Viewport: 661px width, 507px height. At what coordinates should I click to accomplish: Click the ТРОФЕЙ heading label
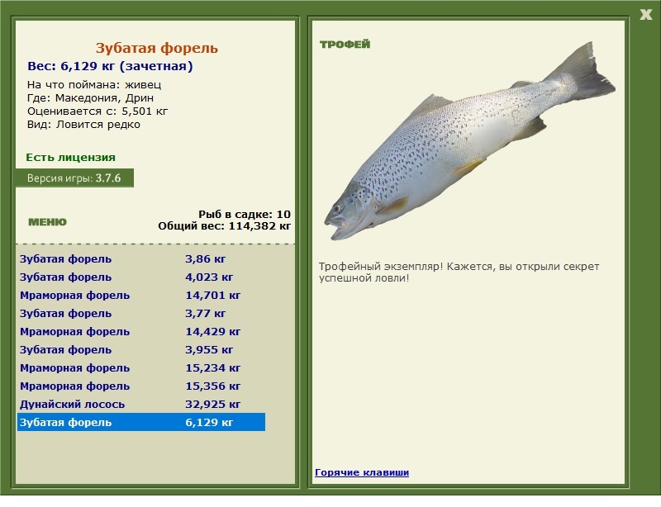(345, 45)
